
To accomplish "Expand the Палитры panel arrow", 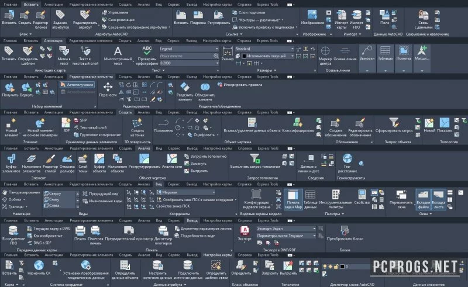I will tap(343, 214).
